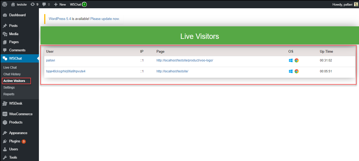Open the Dashboard menu label

[x=17, y=15]
